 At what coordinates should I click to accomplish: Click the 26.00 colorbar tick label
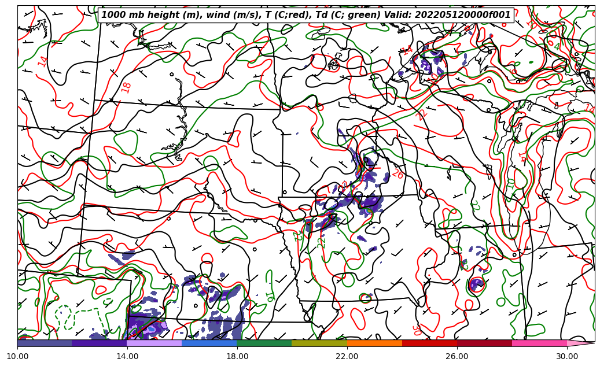click(x=457, y=356)
